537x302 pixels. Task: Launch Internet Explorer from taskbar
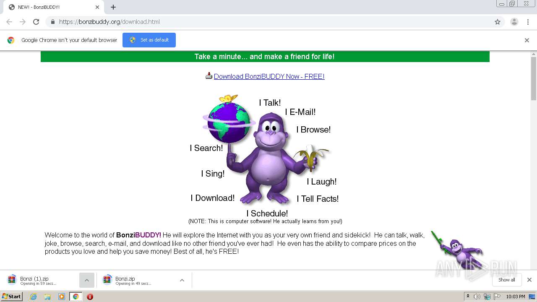(33, 297)
